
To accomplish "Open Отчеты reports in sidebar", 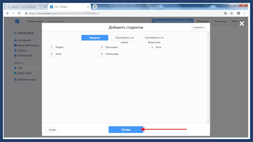I will (x=22, y=50).
